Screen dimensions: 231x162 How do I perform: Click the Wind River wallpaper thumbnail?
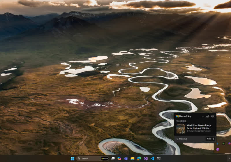[x=181, y=129]
